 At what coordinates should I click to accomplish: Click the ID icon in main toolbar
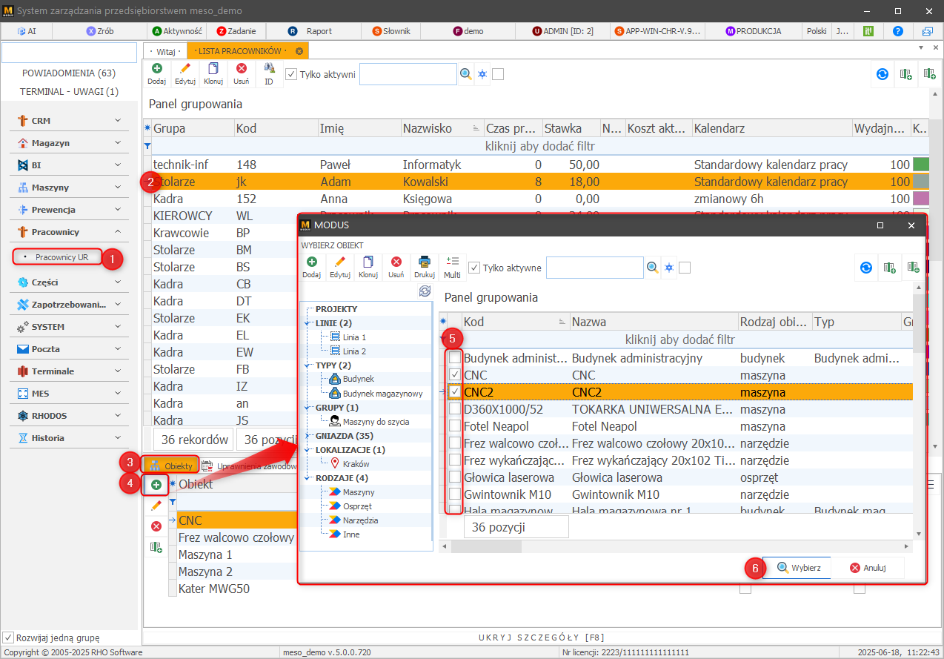[x=269, y=69]
